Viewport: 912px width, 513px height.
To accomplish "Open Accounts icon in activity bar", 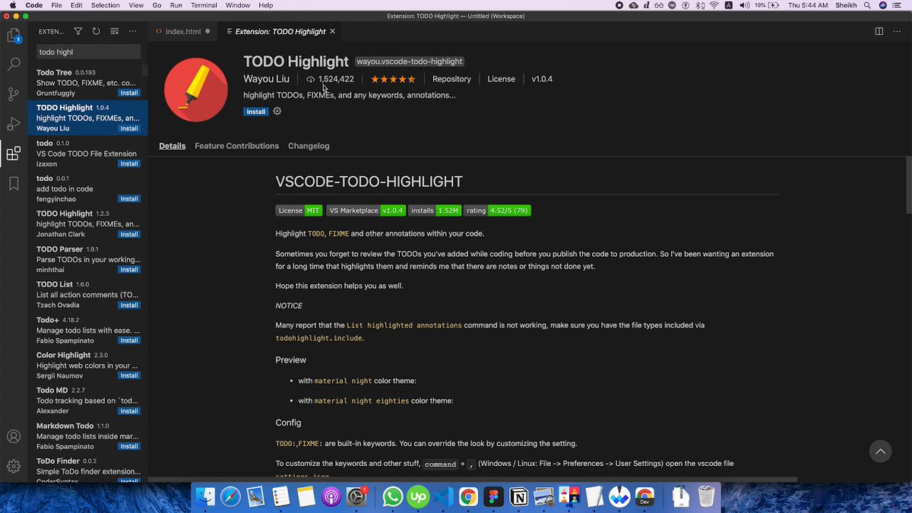I will (x=14, y=437).
